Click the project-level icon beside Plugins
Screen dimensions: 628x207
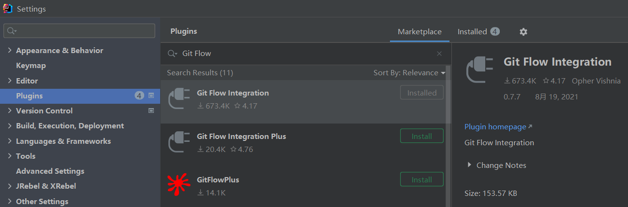pyautogui.click(x=151, y=96)
